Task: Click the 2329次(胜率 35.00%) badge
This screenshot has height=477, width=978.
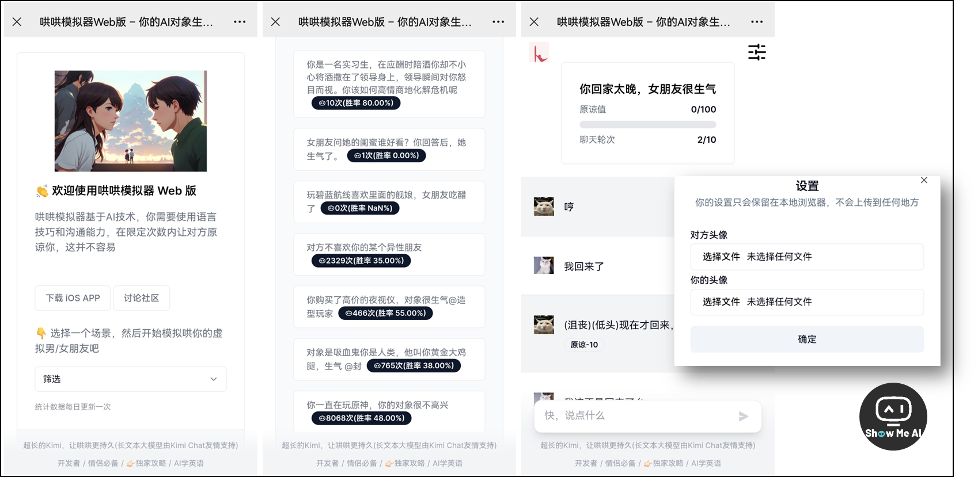Action: [x=361, y=261]
